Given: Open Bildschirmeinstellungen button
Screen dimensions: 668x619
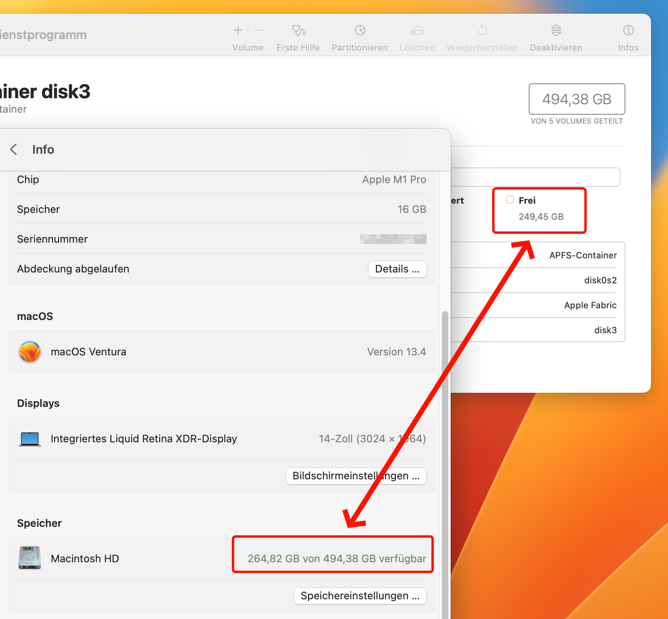Looking at the screenshot, I should coord(356,476).
